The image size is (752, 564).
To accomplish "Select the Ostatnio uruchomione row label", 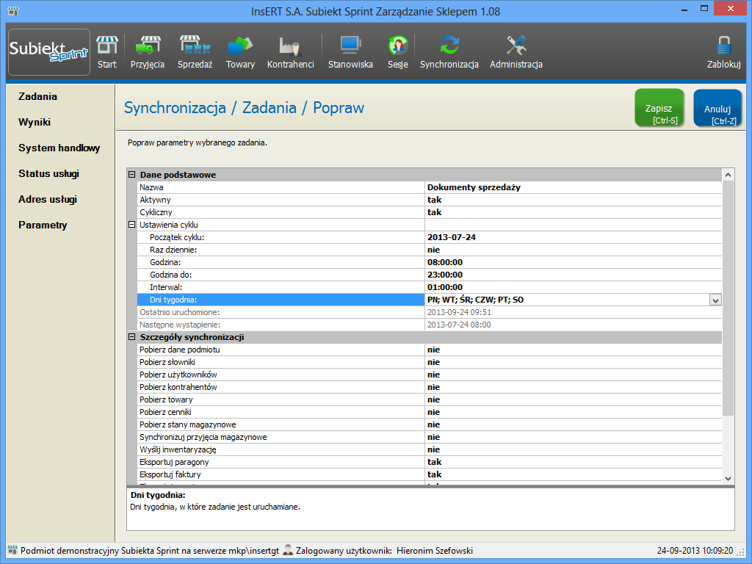I will [x=281, y=312].
